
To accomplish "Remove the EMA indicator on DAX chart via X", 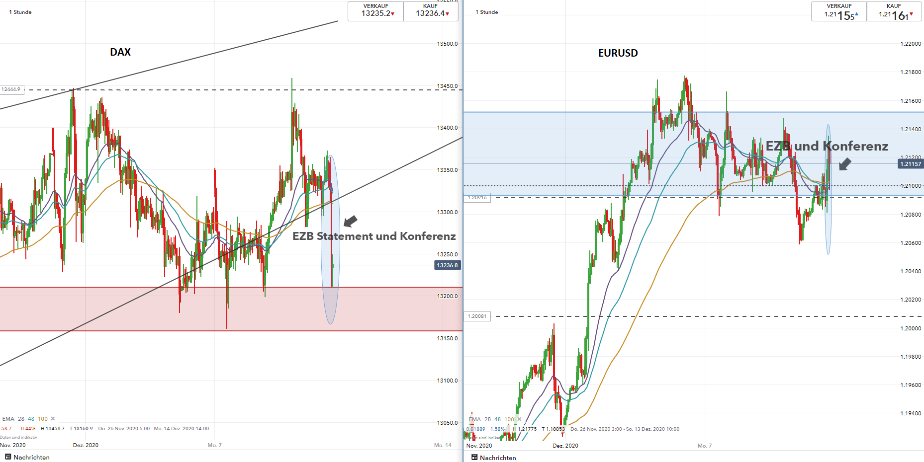I will click(53, 419).
